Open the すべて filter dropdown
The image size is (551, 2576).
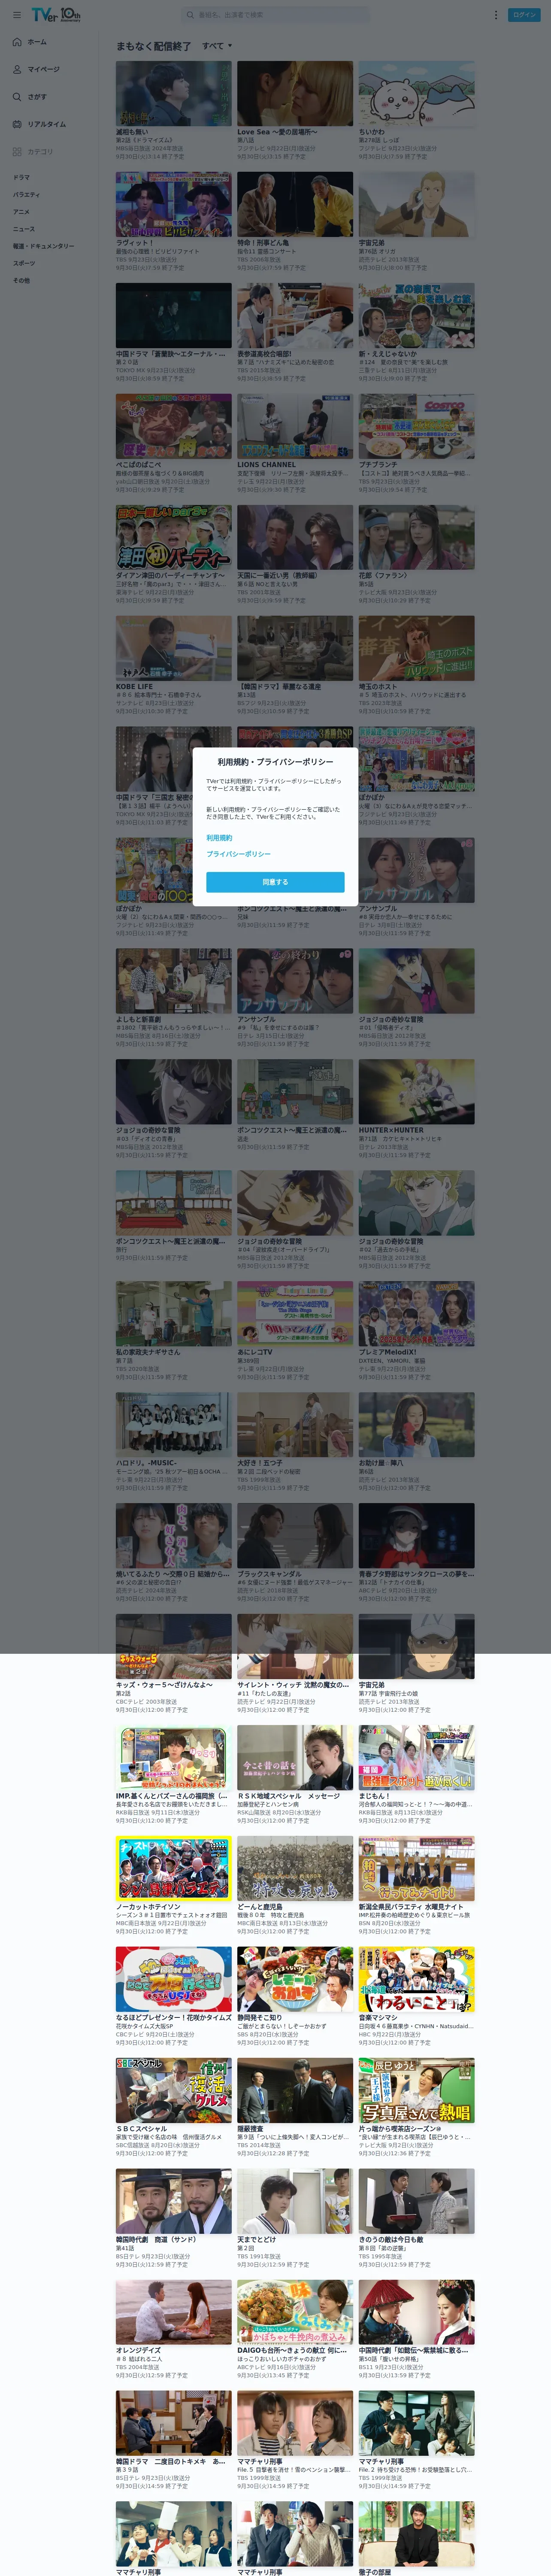pyautogui.click(x=217, y=46)
